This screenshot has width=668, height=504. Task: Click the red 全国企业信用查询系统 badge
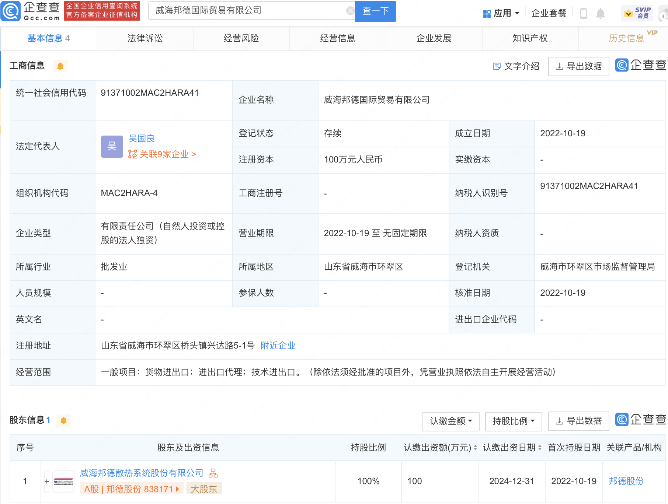coord(102,11)
